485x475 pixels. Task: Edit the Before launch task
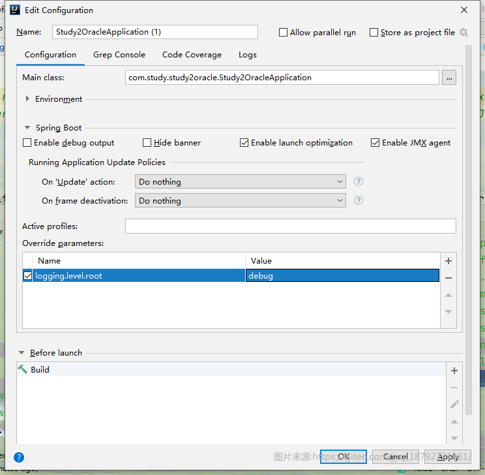pyautogui.click(x=454, y=405)
